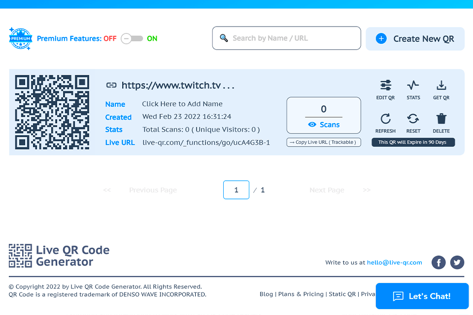
Task: Click the red 'OFF' label
Action: [x=110, y=38]
